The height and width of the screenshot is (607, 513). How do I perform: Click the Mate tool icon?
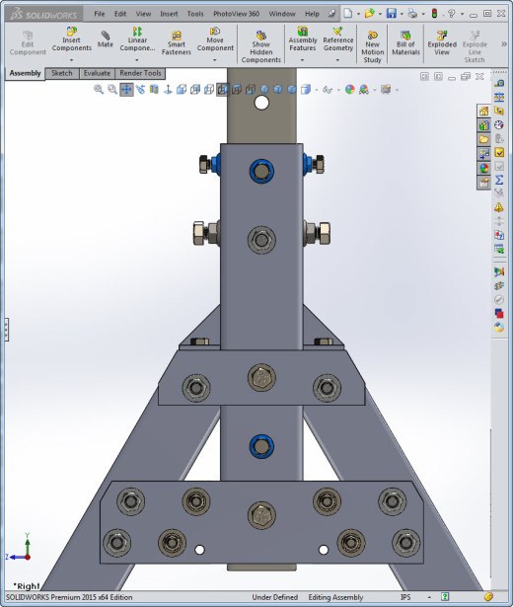105,39
